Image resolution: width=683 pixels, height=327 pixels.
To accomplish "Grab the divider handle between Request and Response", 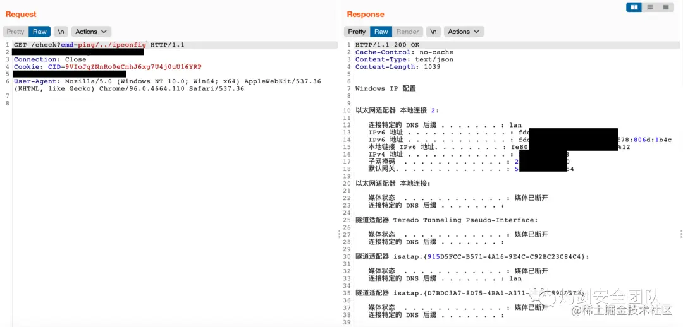I will pos(339,234).
